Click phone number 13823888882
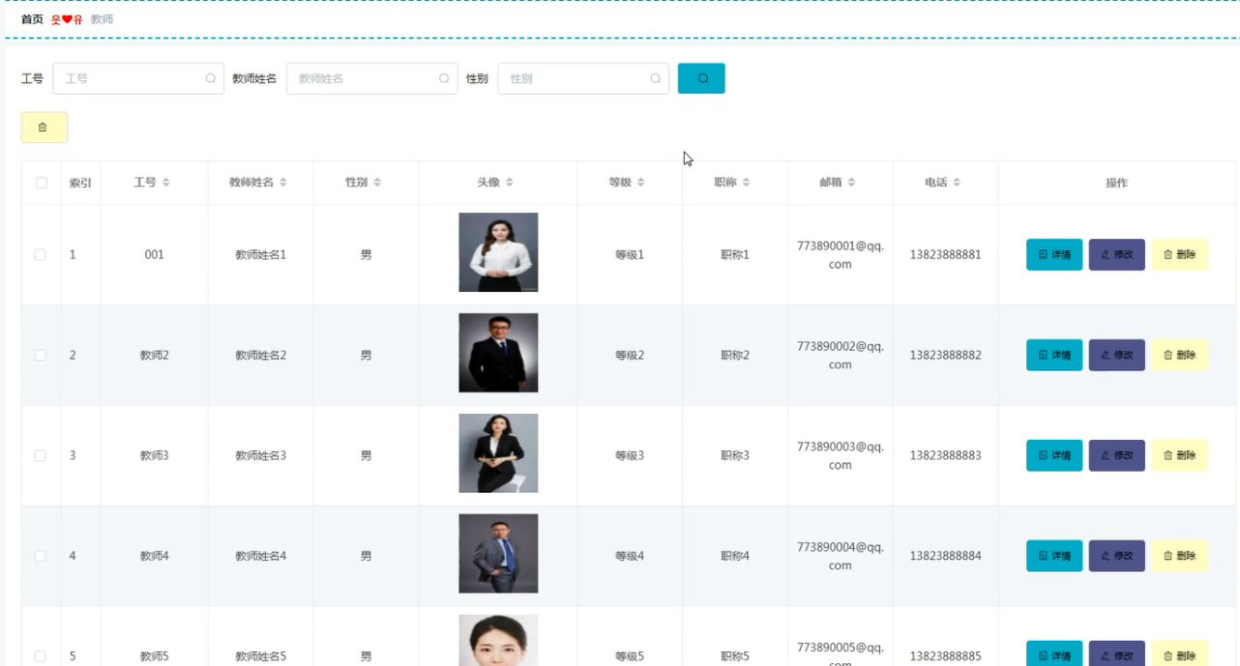Viewport: 1240px width, 666px height. 945,355
